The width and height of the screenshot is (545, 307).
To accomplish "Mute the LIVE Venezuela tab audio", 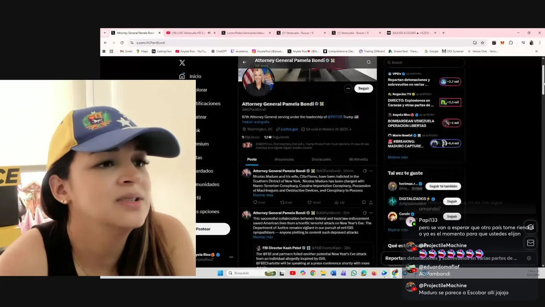I will pos(209,33).
